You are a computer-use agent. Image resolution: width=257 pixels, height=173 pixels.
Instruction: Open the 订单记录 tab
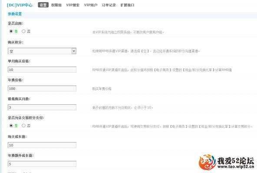pyautogui.click(x=109, y=5)
